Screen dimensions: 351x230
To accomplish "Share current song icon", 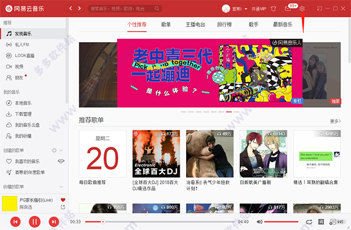I will coord(63,207).
